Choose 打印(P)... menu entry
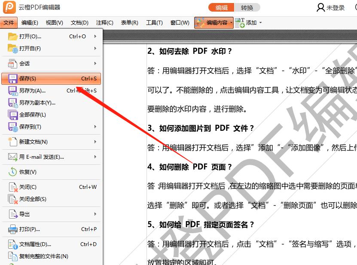357x265 pixels. tap(51, 229)
